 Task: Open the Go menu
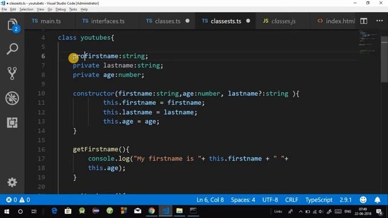(x=50, y=10)
